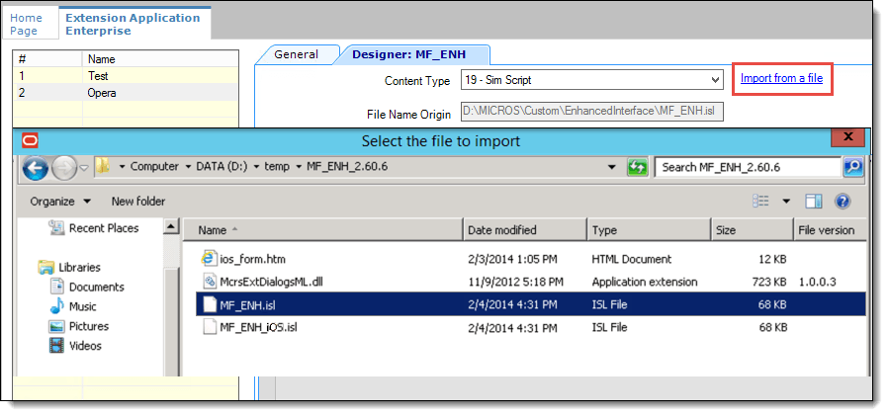Open the recent locations dropdown arrow
Screen dimensions: 888x416
[x=84, y=168]
